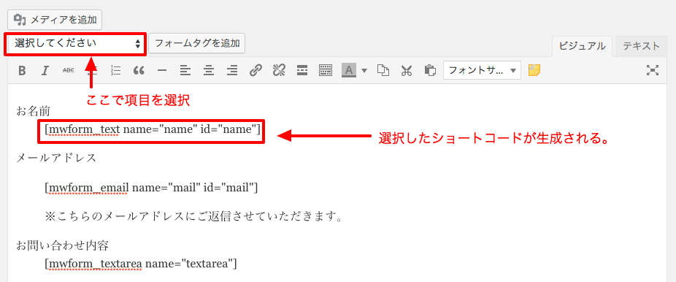Toggle the extra toolbar row

coord(326,70)
